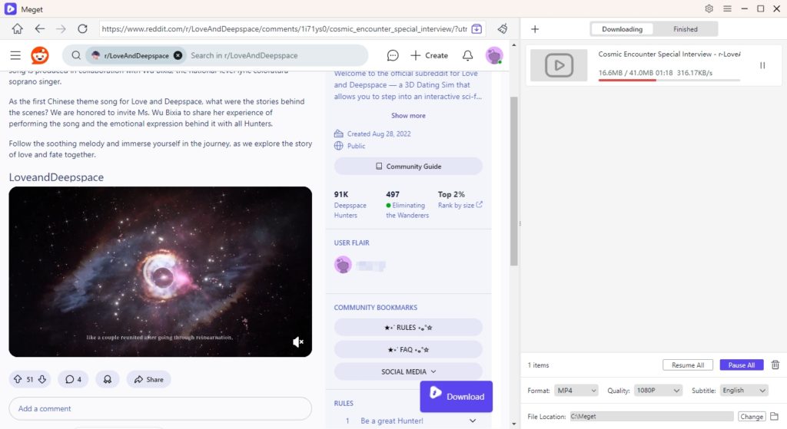Change the download file location

(x=752, y=417)
